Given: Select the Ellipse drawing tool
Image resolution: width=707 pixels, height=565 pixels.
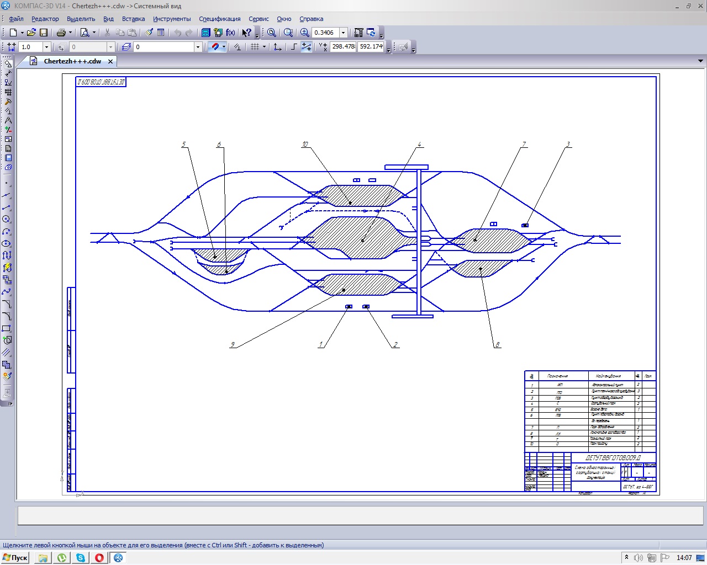Looking at the screenshot, I should 7,243.
